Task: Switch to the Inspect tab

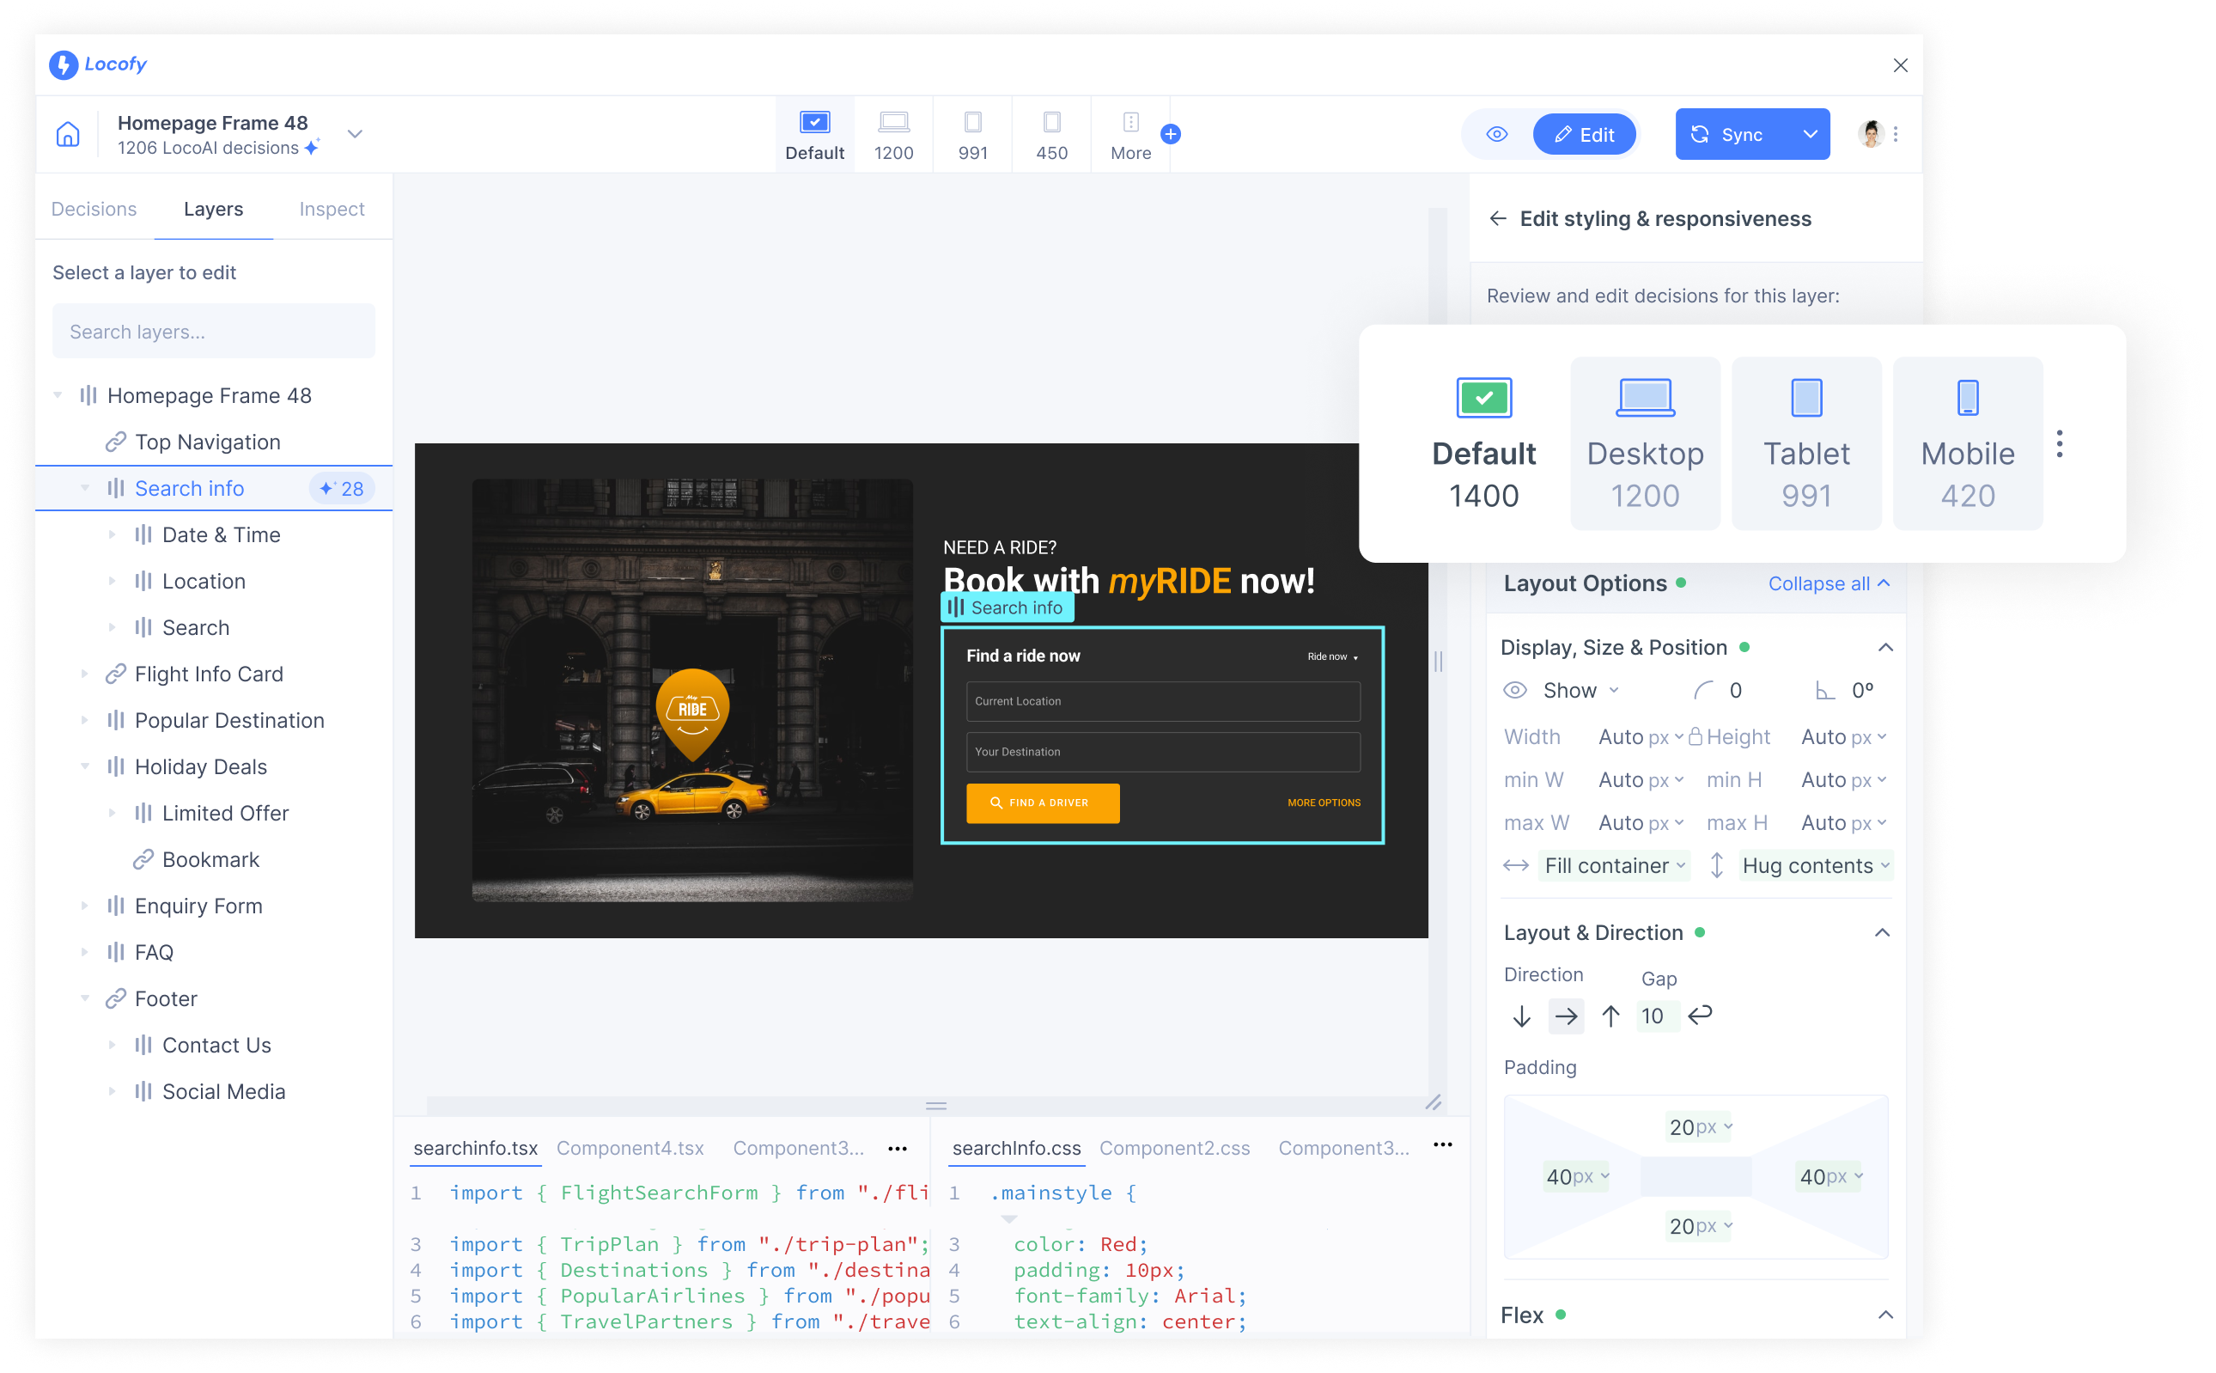Action: tap(331, 209)
